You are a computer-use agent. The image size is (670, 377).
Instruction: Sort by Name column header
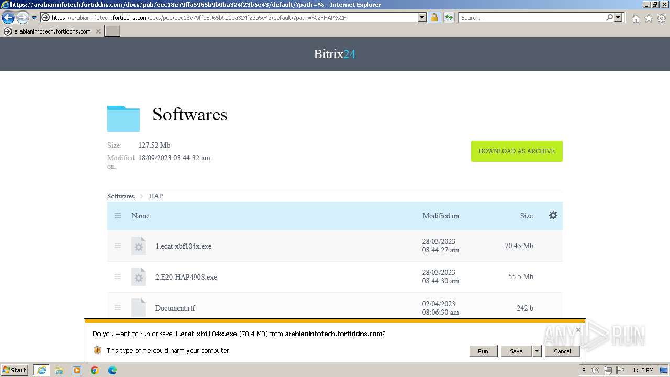tap(140, 216)
